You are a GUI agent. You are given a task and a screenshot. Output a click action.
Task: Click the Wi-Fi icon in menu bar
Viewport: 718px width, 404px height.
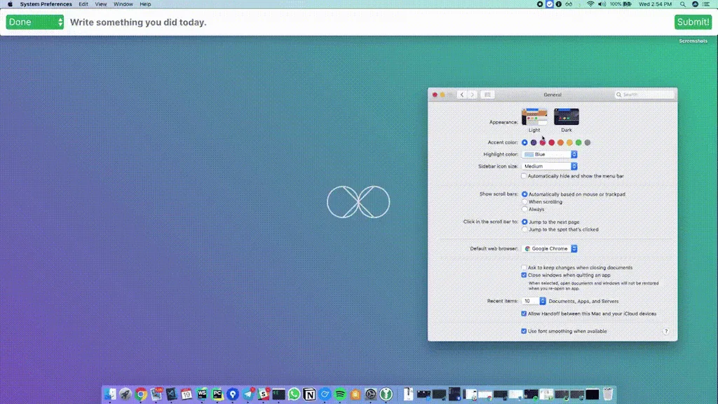click(590, 4)
